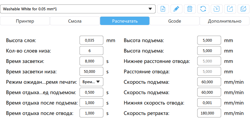Click the Время засветки низа field
The height and width of the screenshot is (132, 251).
[x=92, y=71]
